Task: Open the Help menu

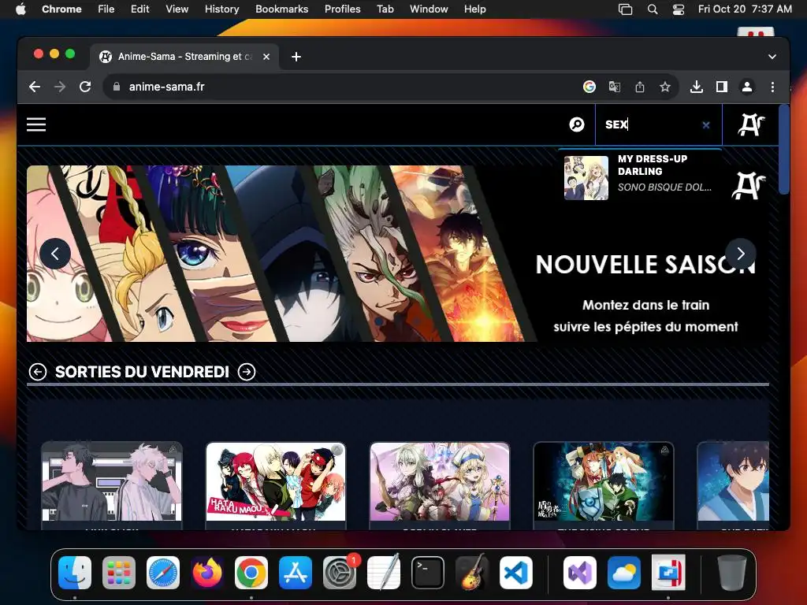Action: 474,9
